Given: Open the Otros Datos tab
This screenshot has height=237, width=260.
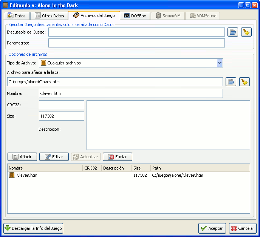Looking at the screenshot, I should coord(50,16).
